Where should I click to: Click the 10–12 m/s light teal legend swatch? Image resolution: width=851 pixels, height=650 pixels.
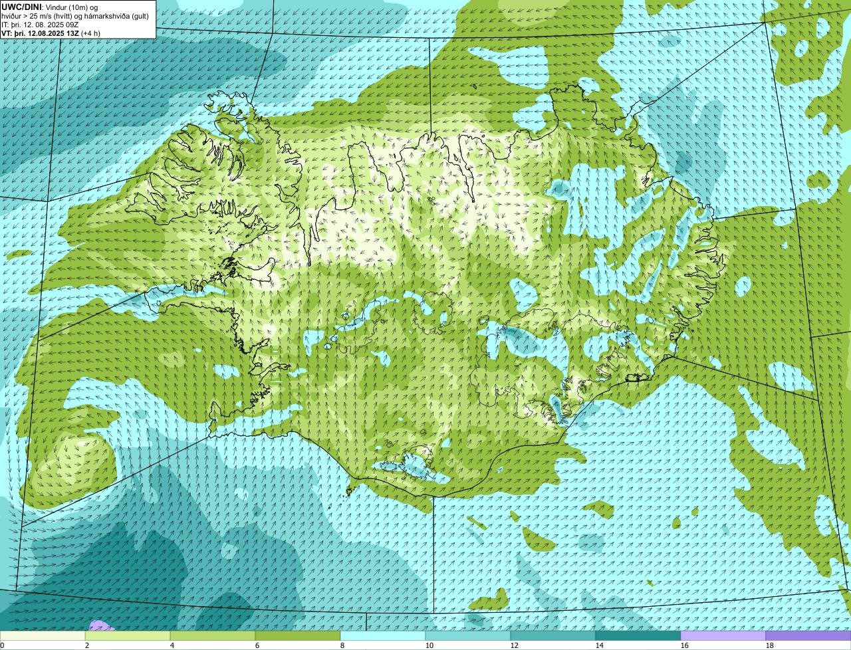pos(468,636)
